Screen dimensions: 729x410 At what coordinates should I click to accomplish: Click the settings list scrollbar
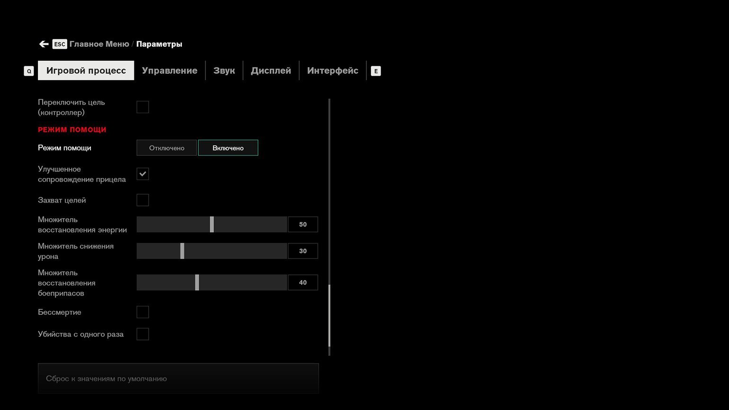(329, 227)
